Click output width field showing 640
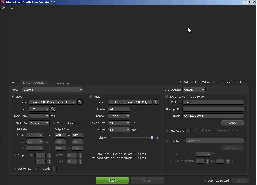Screen dimensions: 257x185 60,135
